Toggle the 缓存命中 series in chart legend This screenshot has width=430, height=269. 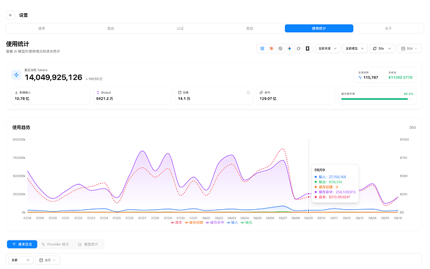pyautogui.click(x=215, y=222)
